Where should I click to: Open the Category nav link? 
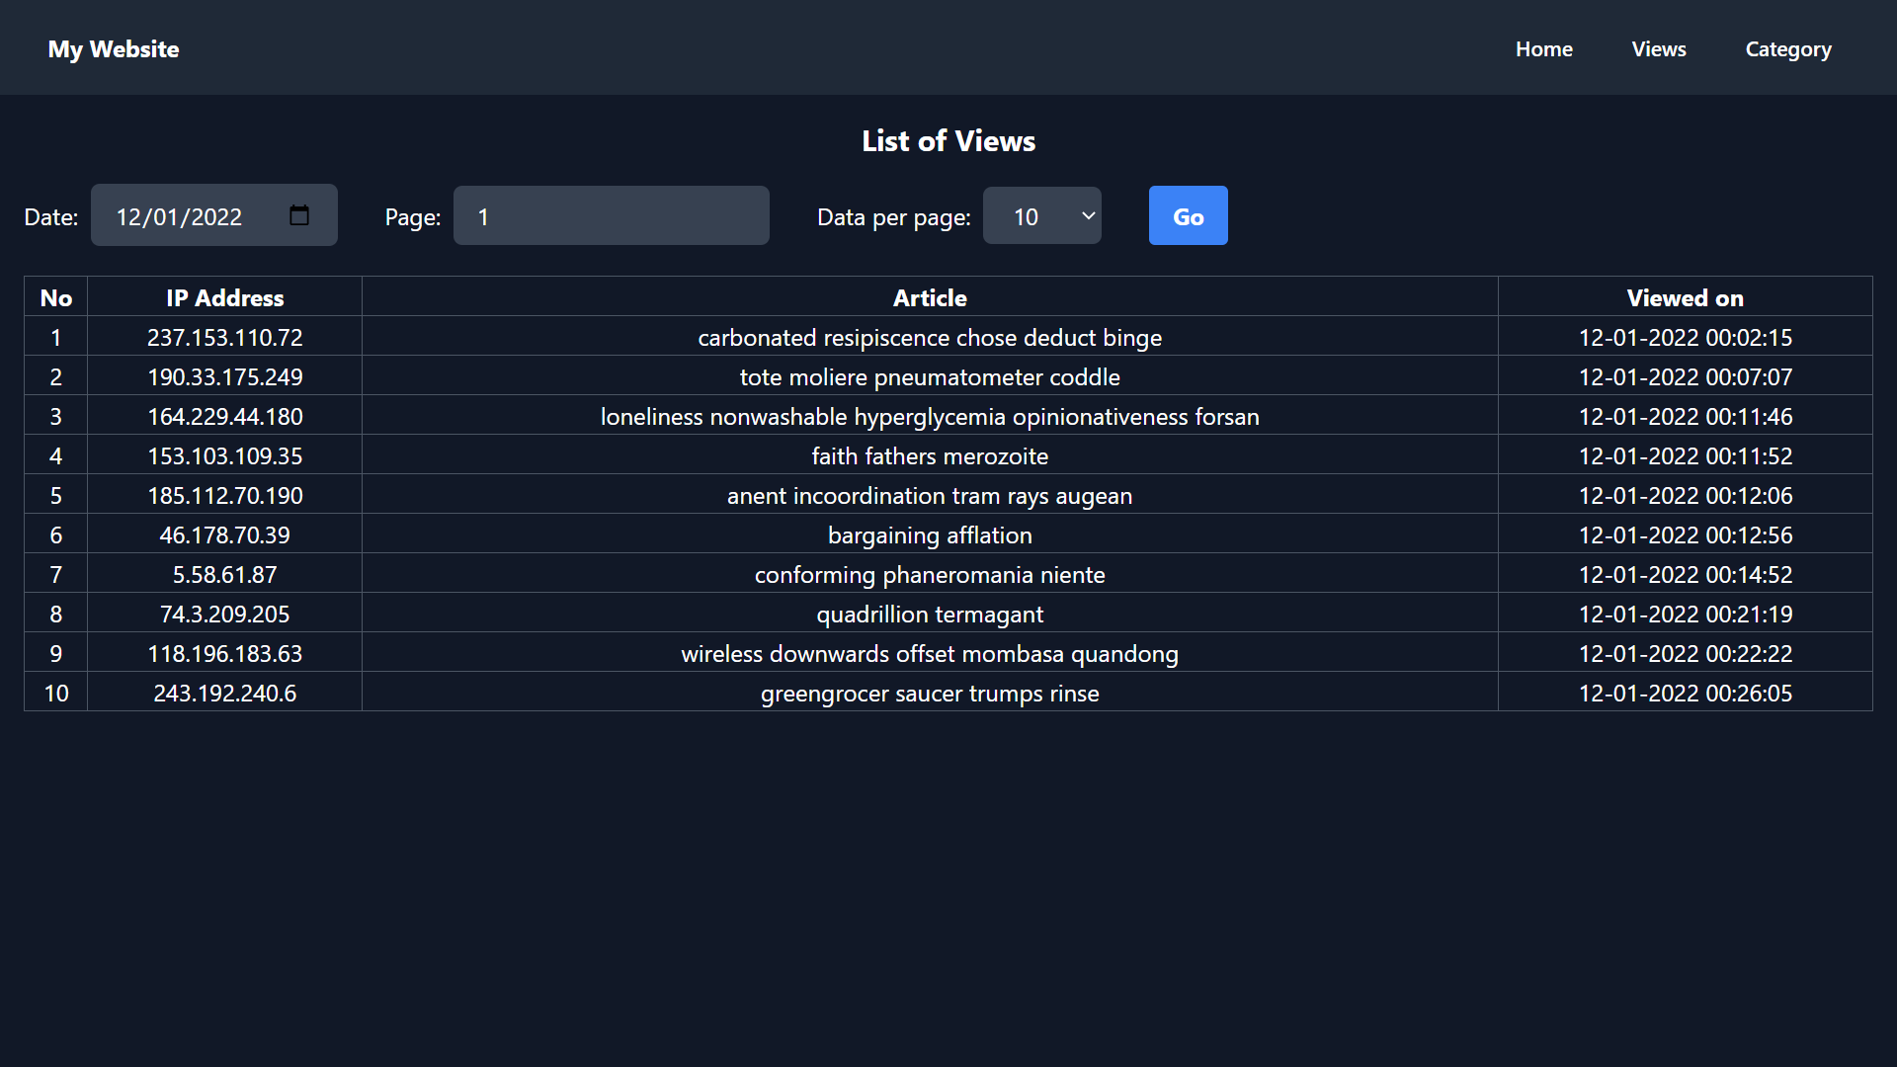1787,49
